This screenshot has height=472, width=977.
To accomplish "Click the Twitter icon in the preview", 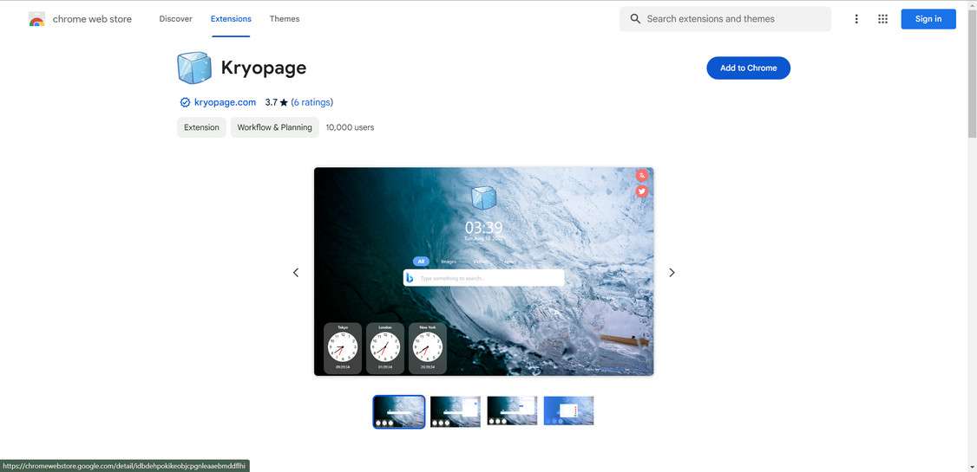I will pyautogui.click(x=642, y=191).
